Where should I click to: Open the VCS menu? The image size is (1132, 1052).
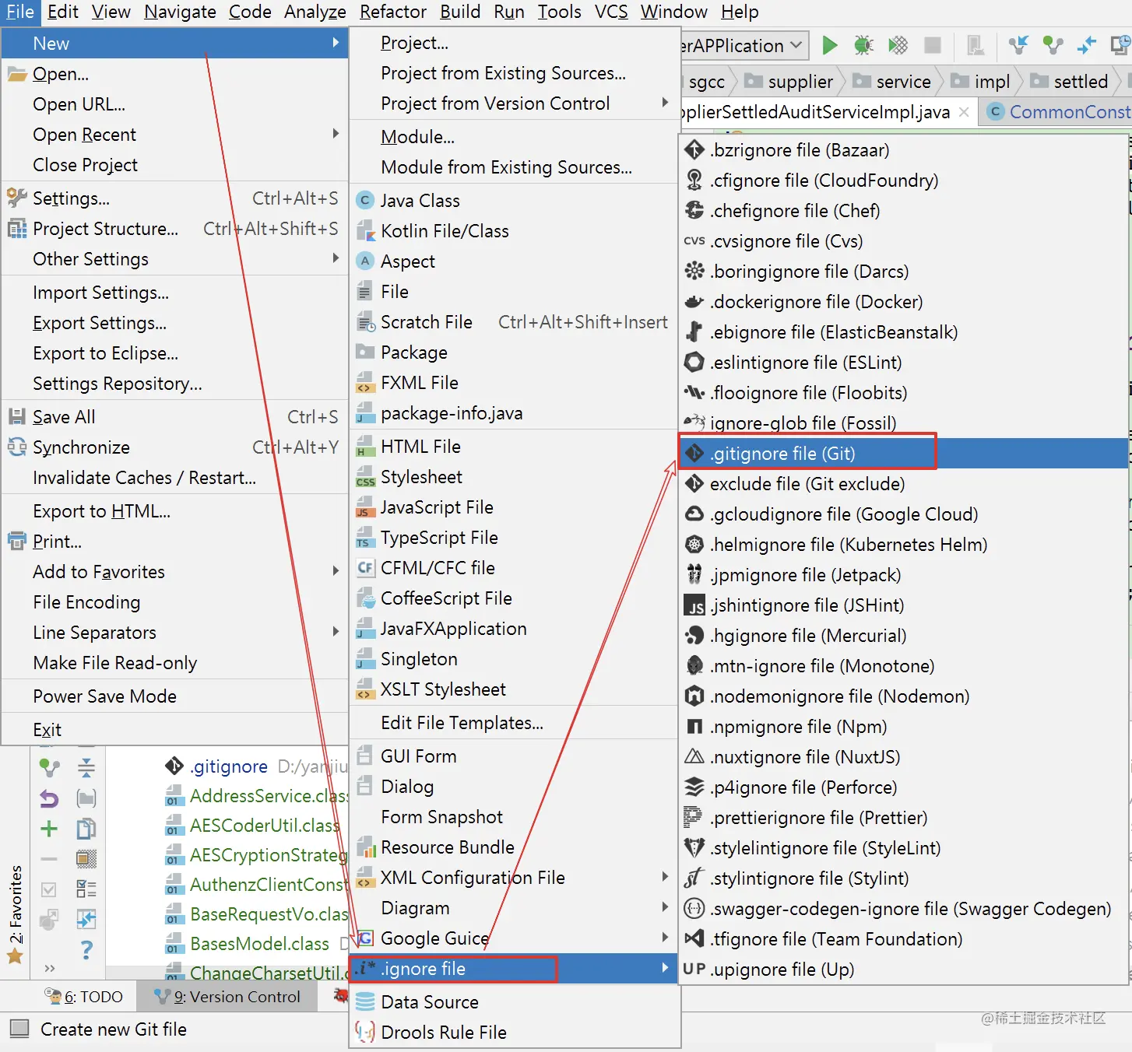(x=611, y=12)
